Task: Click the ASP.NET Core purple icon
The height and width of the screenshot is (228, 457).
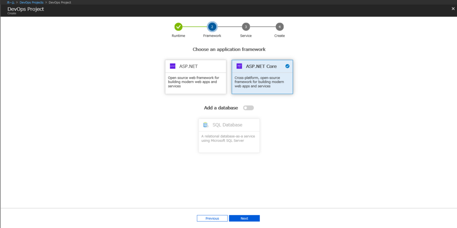Action: coord(239,66)
